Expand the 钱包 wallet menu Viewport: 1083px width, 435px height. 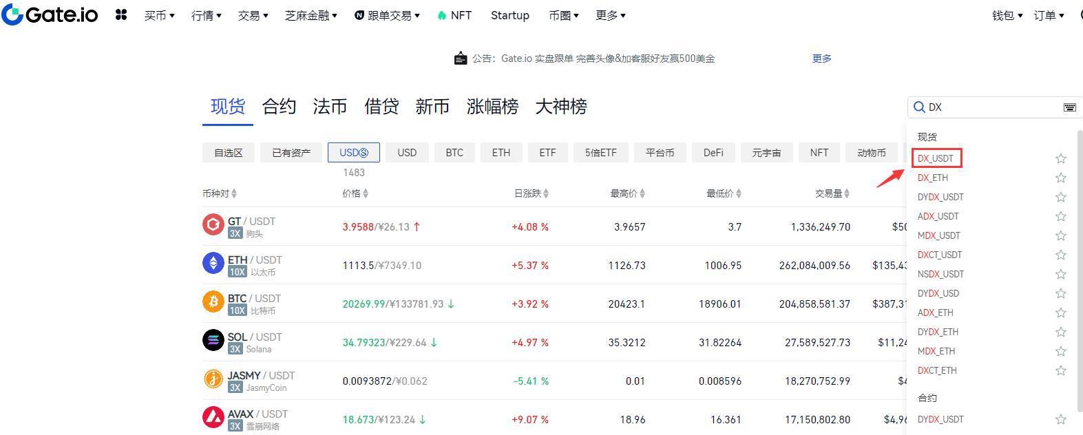click(1007, 15)
